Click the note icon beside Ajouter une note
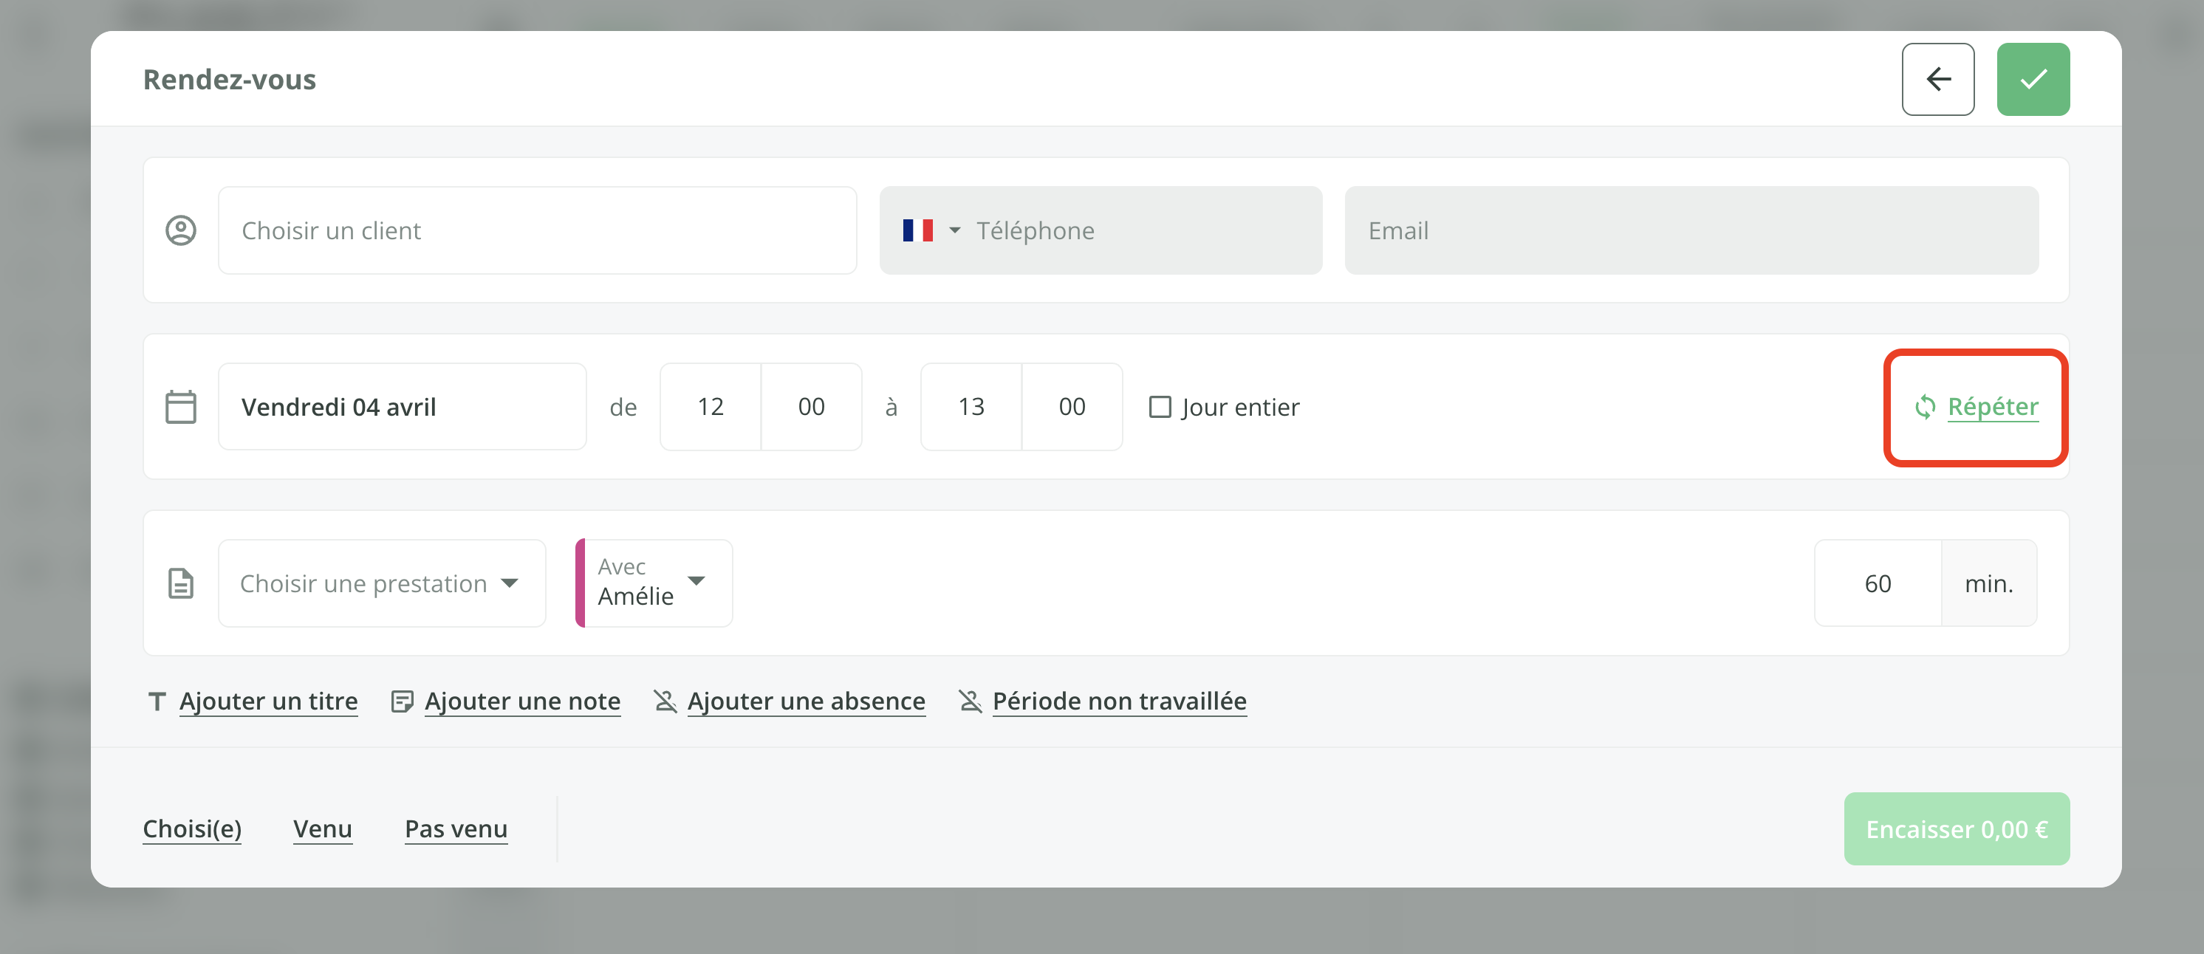This screenshot has height=954, width=2204. click(x=401, y=701)
